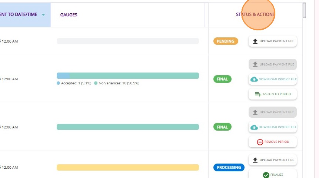The width and height of the screenshot is (319, 178).
Task: Click the blue Accepted segment of gauge bar
Action: (63, 76)
